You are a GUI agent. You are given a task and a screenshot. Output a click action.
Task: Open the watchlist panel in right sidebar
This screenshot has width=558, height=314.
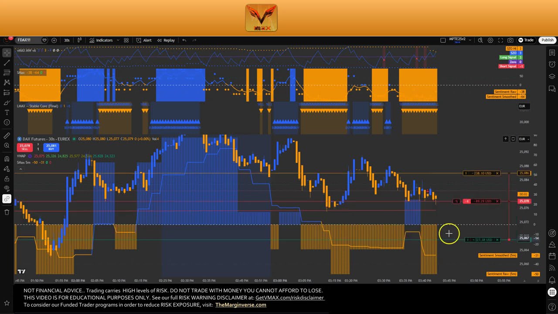(x=552, y=53)
